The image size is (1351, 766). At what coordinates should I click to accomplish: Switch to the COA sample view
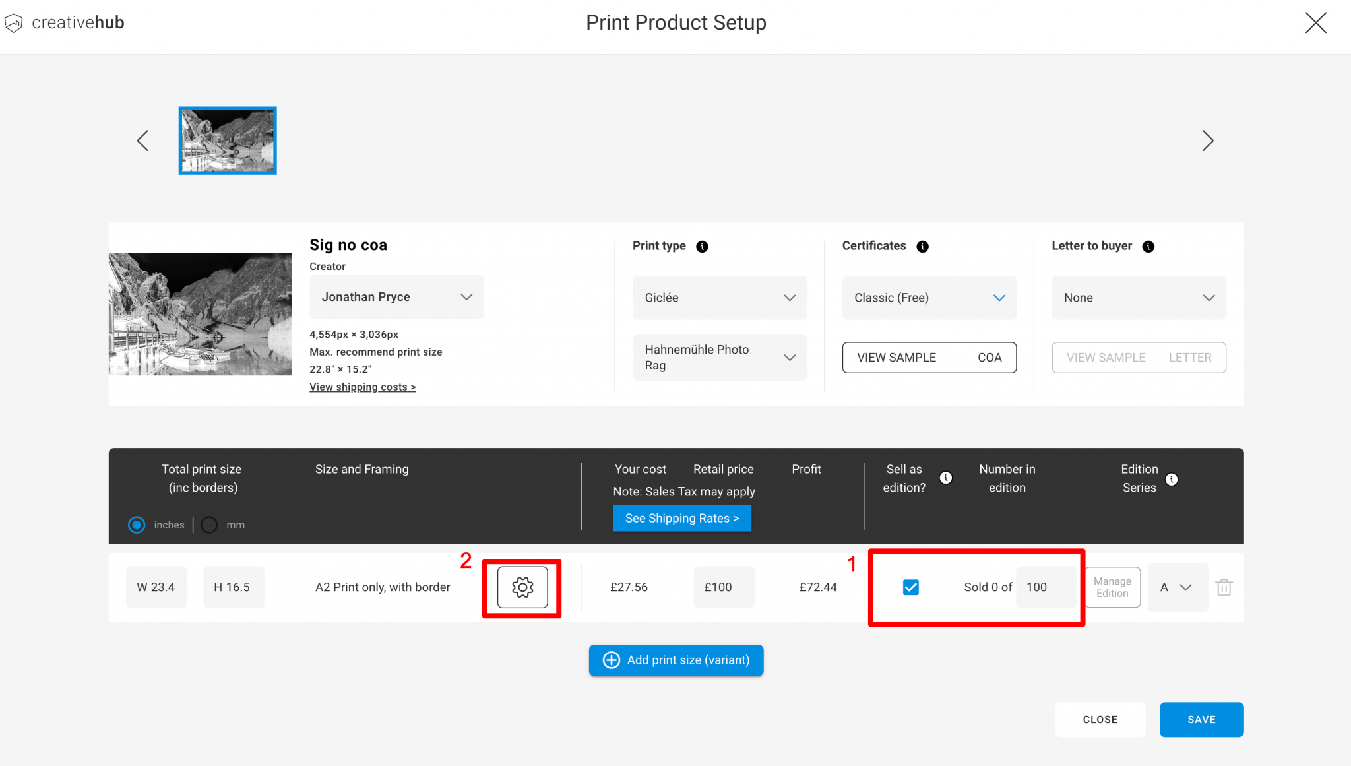[990, 357]
